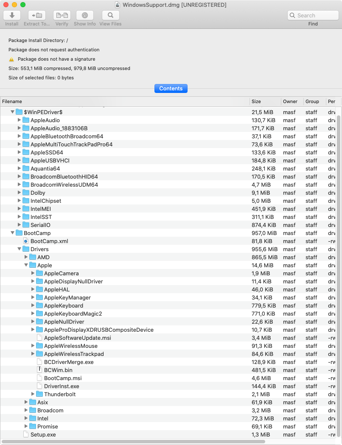Expand the AppleSSD64 folder
This screenshot has height=445, width=342.
(x=19, y=152)
